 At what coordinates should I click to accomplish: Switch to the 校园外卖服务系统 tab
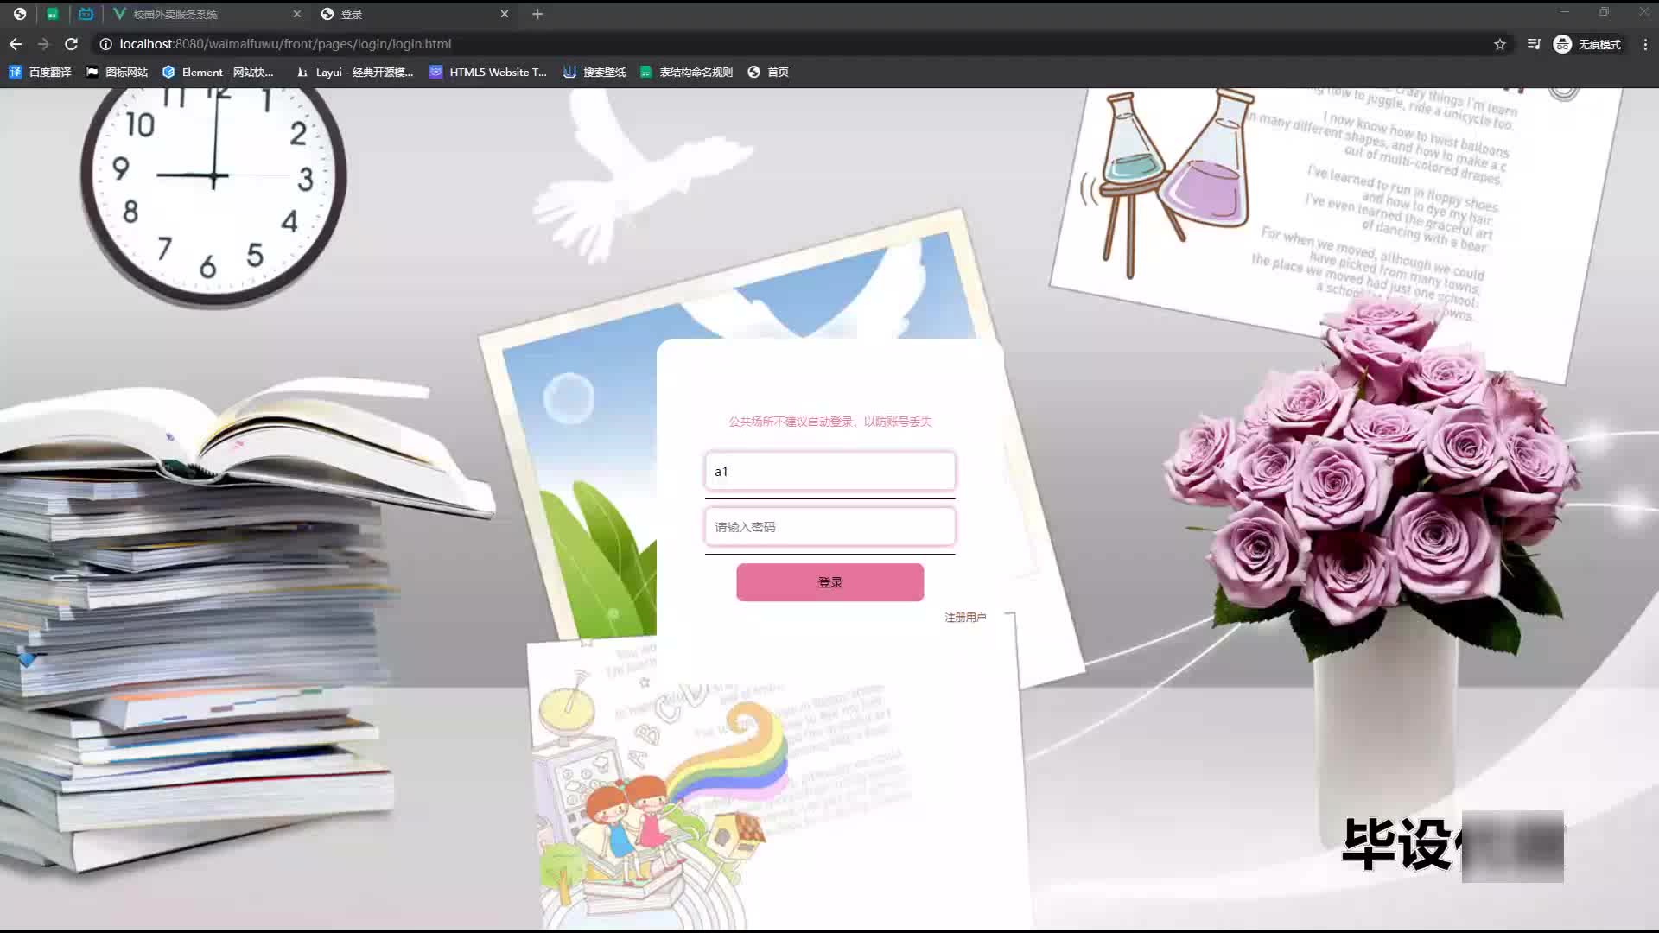(207, 14)
